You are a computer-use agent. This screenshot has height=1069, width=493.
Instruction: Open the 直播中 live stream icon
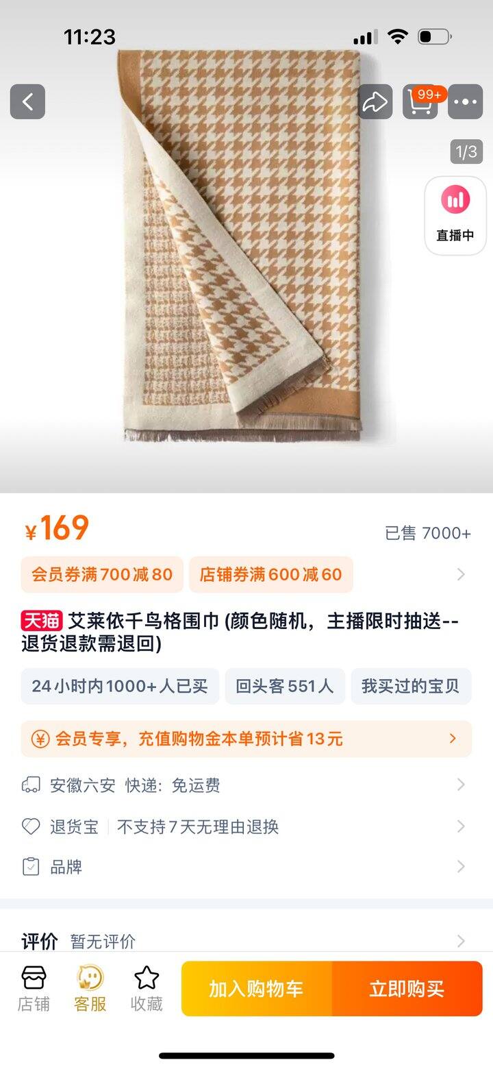point(455,216)
